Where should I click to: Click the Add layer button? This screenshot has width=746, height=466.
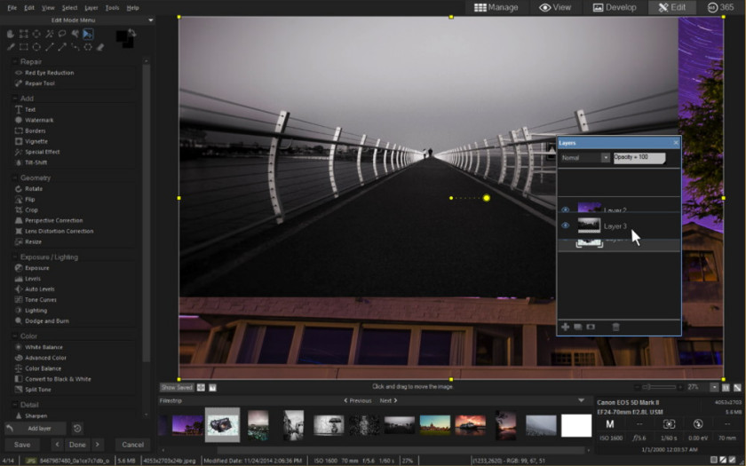click(36, 429)
